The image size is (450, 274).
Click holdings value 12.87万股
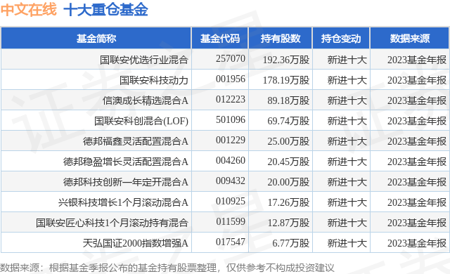288,223
